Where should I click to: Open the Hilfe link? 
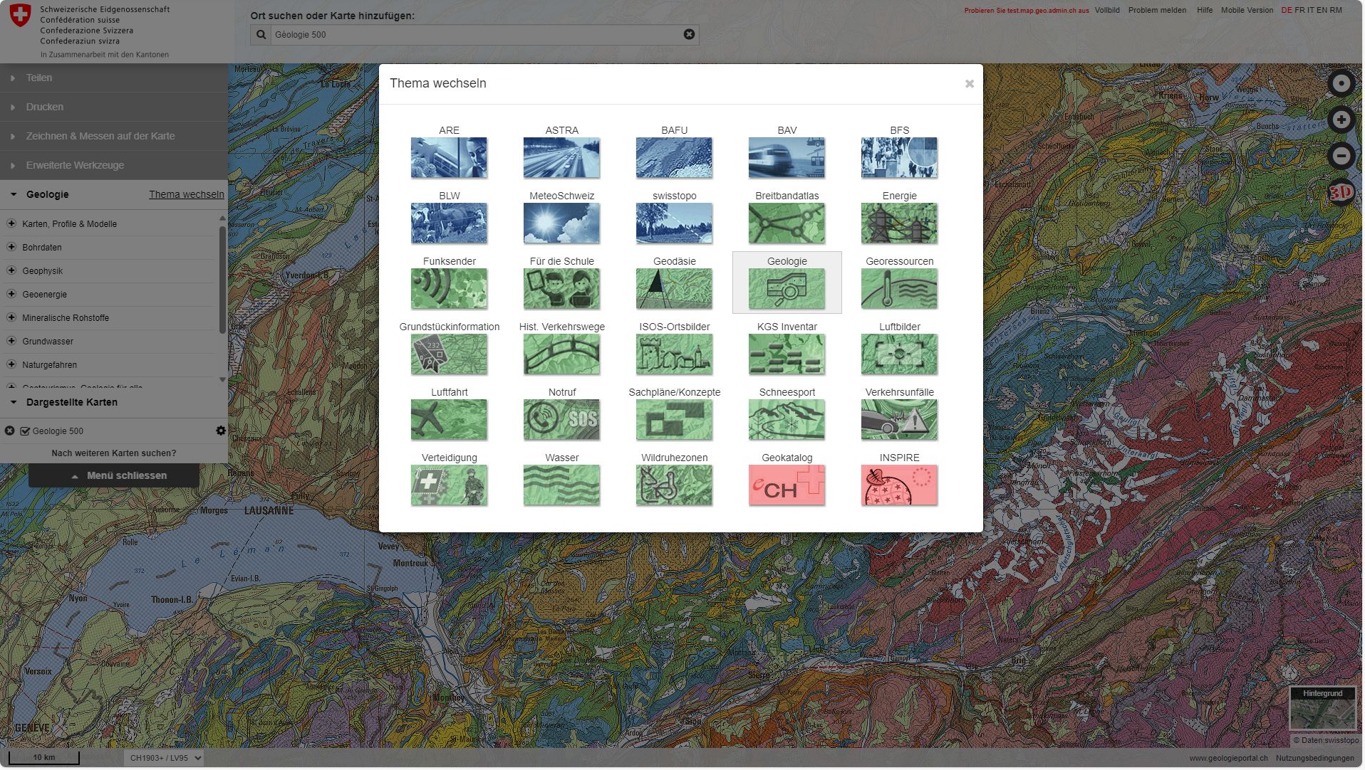(x=1205, y=11)
